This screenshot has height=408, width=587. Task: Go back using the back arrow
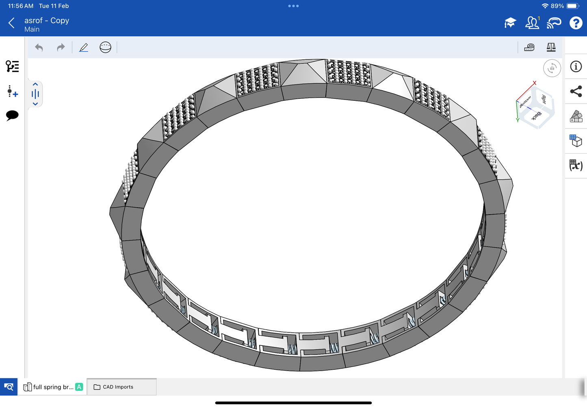[12, 23]
